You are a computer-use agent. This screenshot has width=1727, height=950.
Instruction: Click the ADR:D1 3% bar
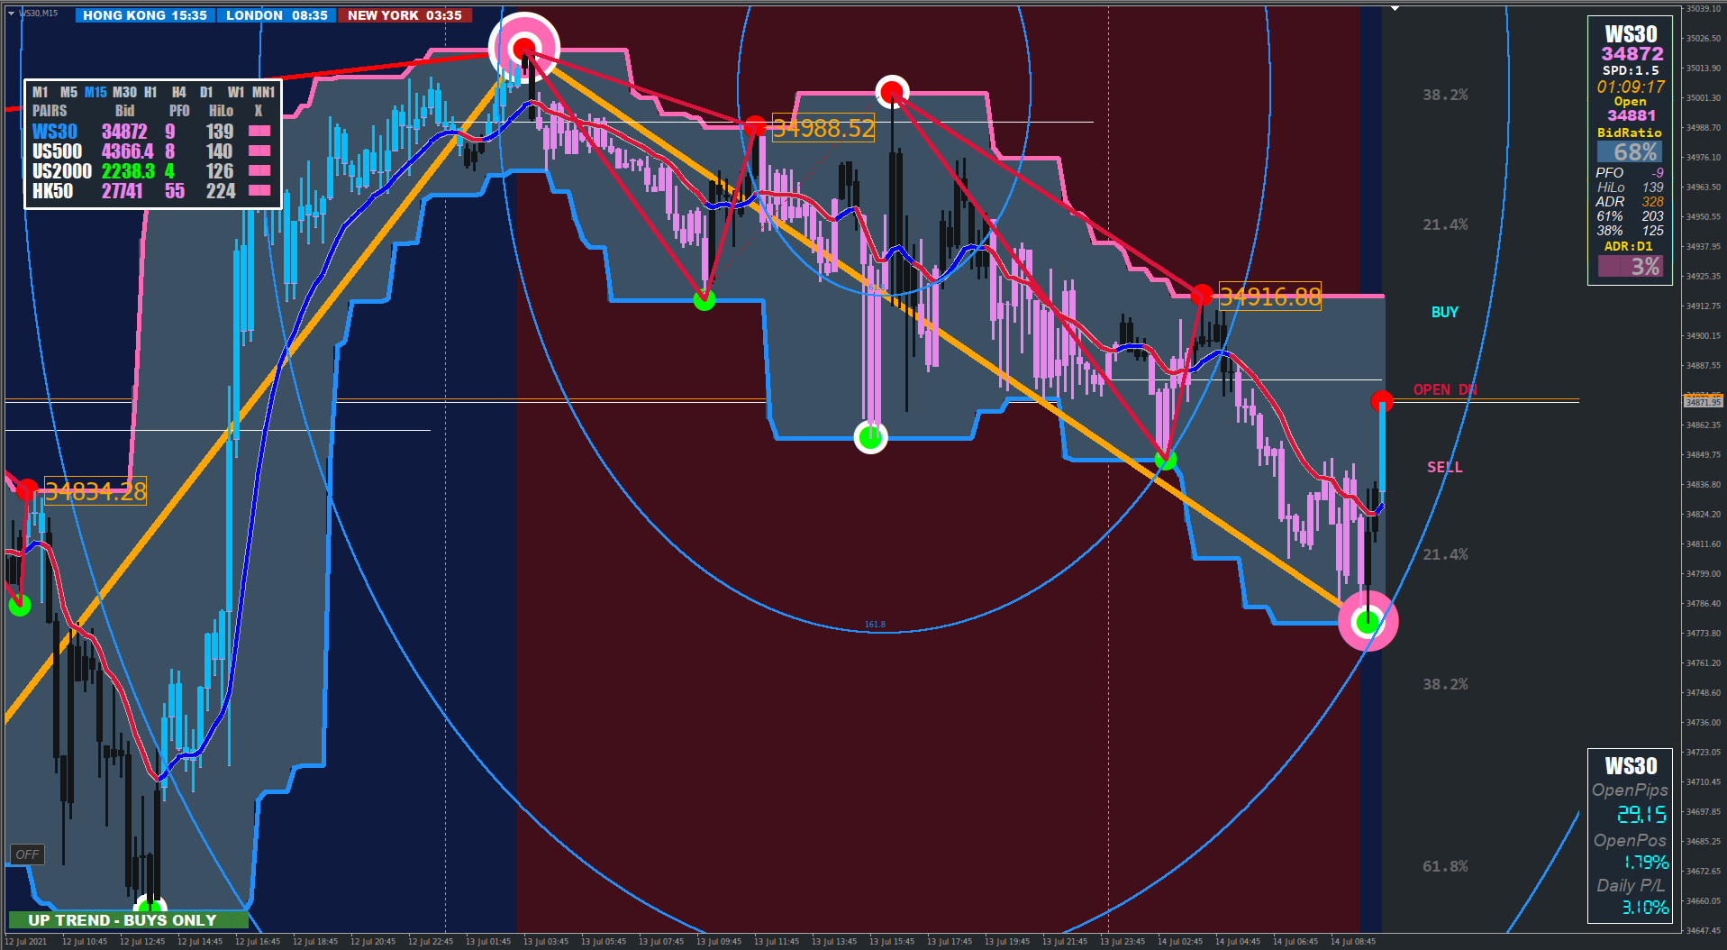click(x=1631, y=266)
